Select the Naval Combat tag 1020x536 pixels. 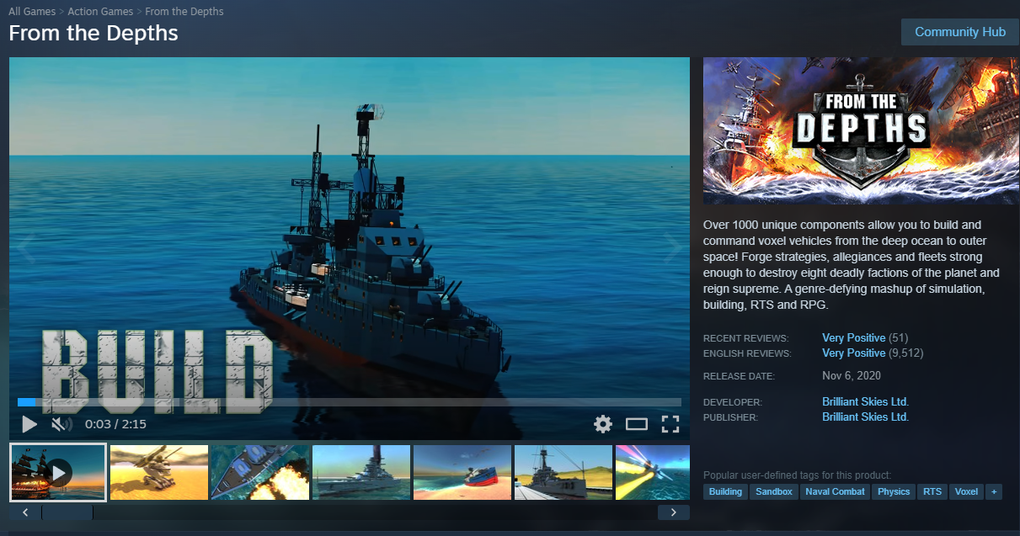click(835, 491)
